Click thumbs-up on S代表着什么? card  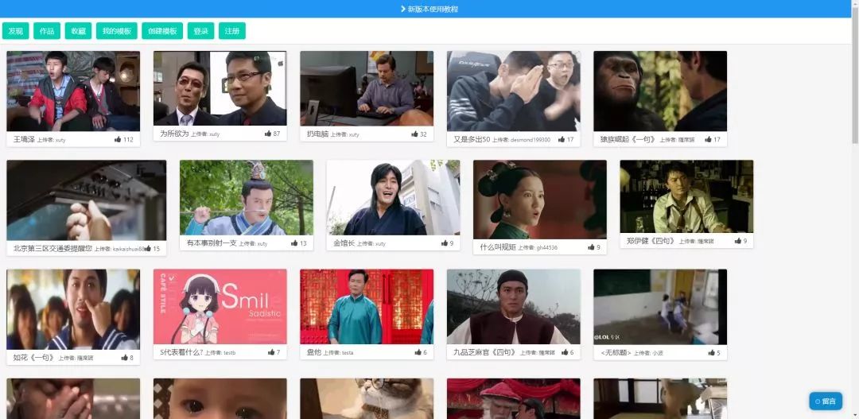click(271, 352)
